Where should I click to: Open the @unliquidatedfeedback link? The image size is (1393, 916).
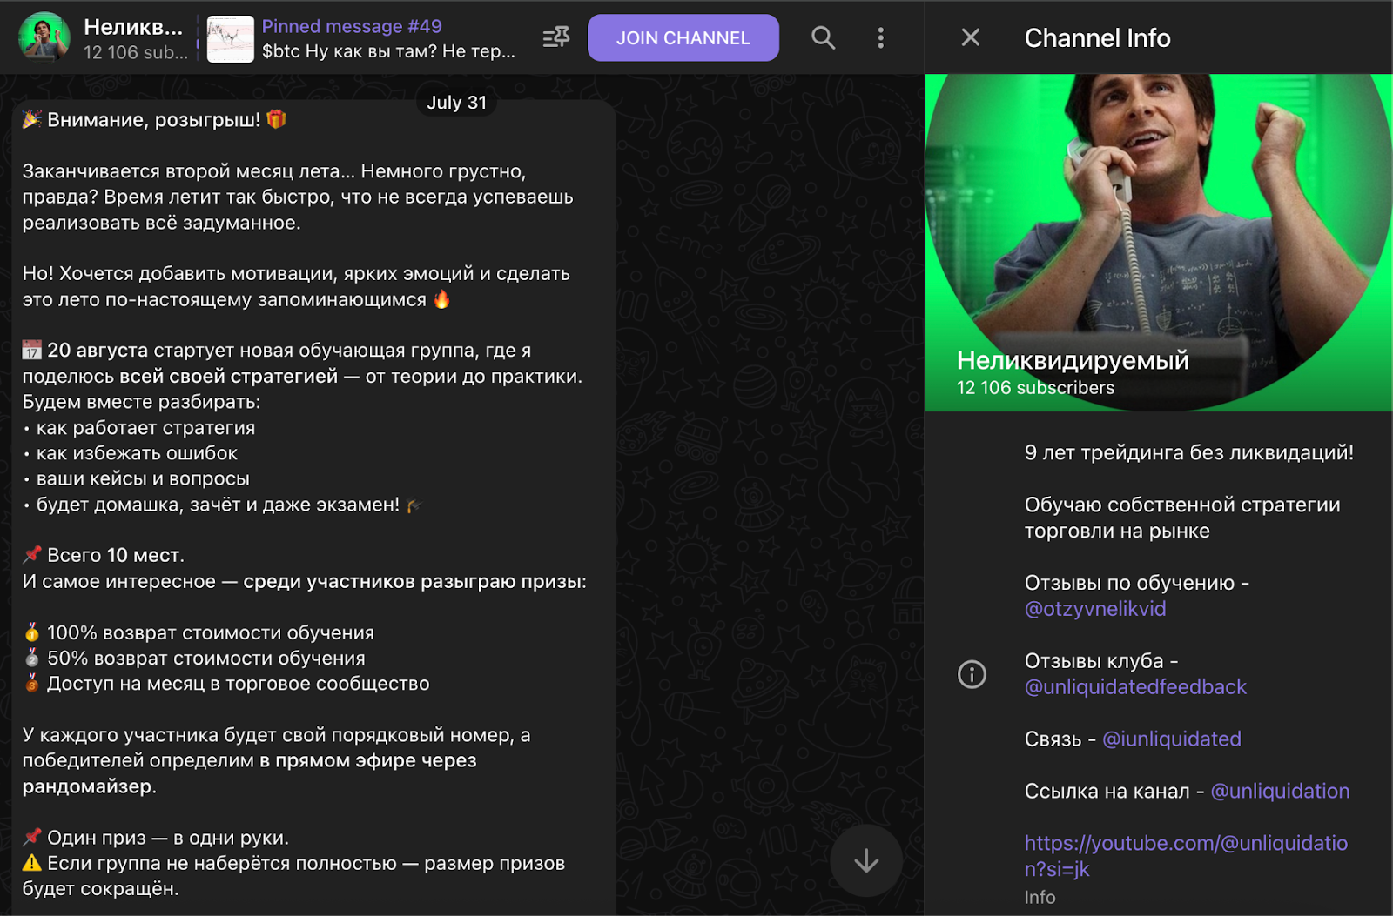point(1135,687)
